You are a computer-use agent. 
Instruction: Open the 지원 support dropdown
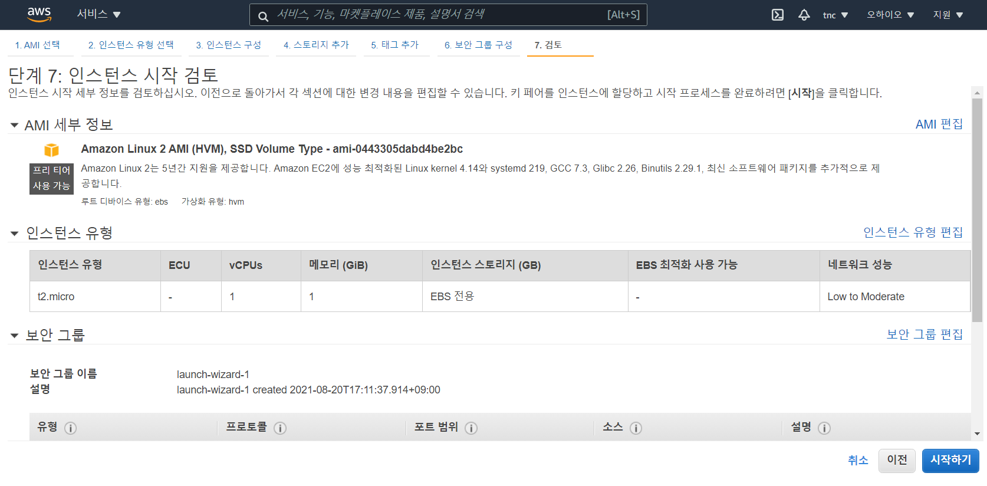(947, 15)
